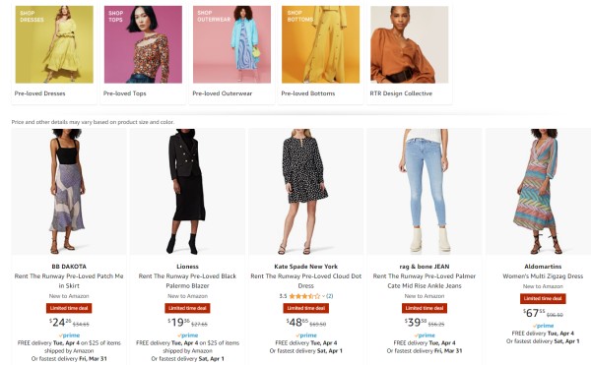
Task: Open the (2) reviews count link
Action: pyautogui.click(x=330, y=296)
